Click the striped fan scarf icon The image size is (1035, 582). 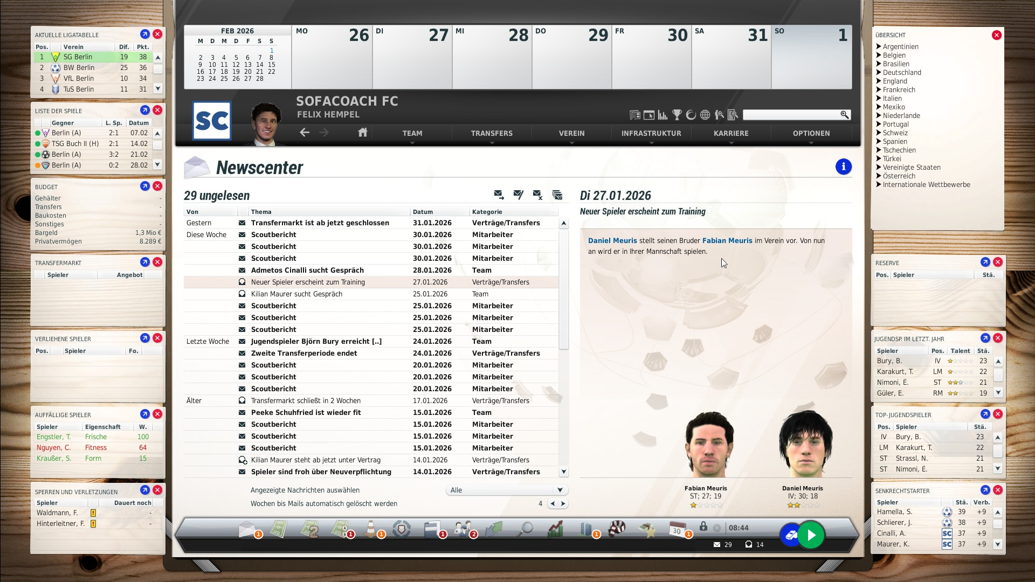[617, 529]
